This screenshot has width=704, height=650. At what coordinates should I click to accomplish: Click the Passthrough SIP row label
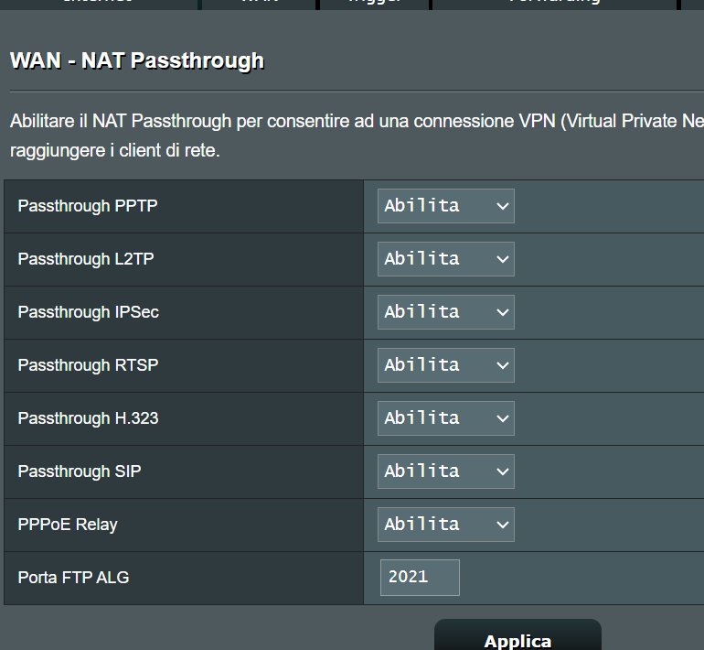click(80, 471)
